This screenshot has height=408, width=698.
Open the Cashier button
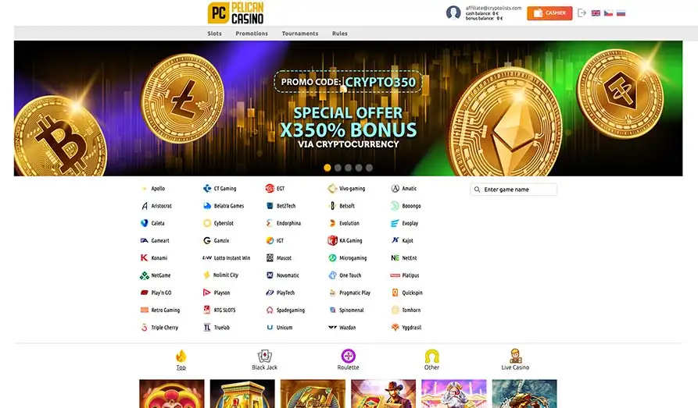pos(549,13)
